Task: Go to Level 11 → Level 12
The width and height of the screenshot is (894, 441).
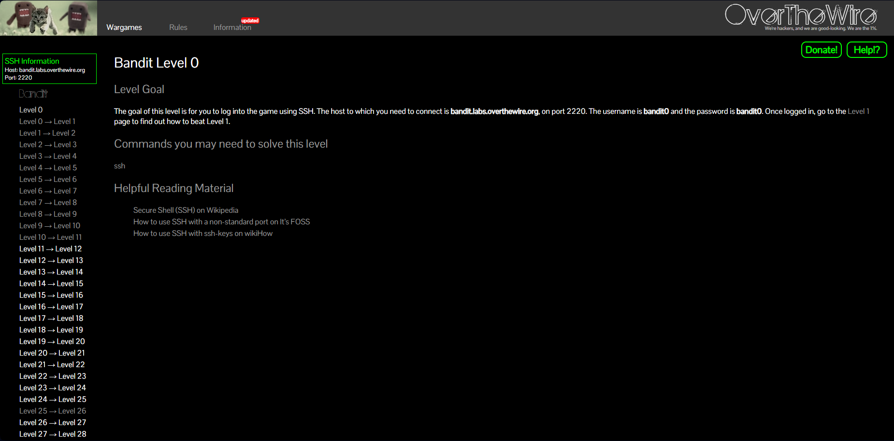Action: pyautogui.click(x=51, y=249)
